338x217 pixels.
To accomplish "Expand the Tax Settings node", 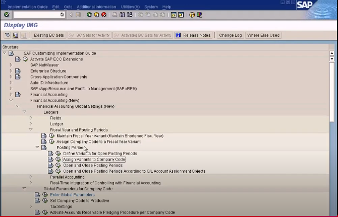I will (31, 206).
